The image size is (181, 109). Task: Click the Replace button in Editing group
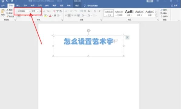pyautogui.click(x=164, y=13)
